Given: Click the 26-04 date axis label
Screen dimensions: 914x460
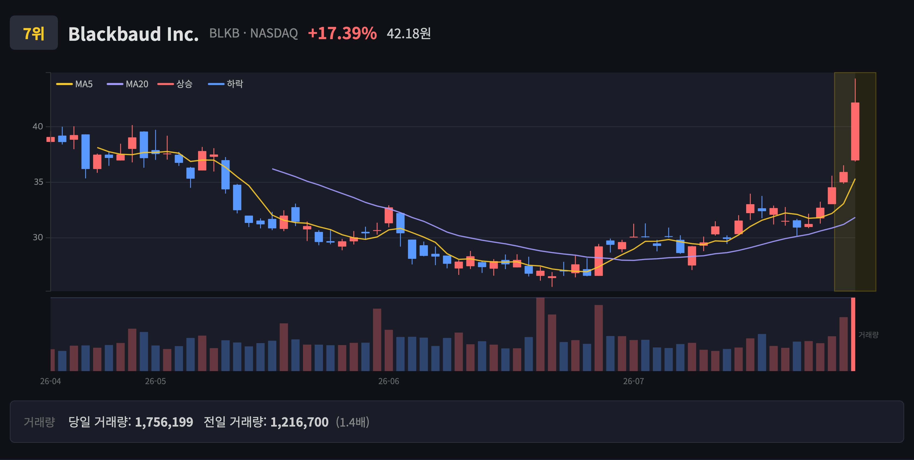Looking at the screenshot, I should tap(50, 381).
